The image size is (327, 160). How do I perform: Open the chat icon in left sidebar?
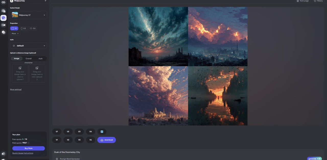click(x=4, y=11)
